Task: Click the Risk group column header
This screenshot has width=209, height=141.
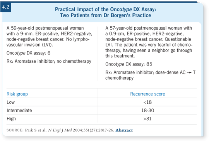Action: point(17,94)
